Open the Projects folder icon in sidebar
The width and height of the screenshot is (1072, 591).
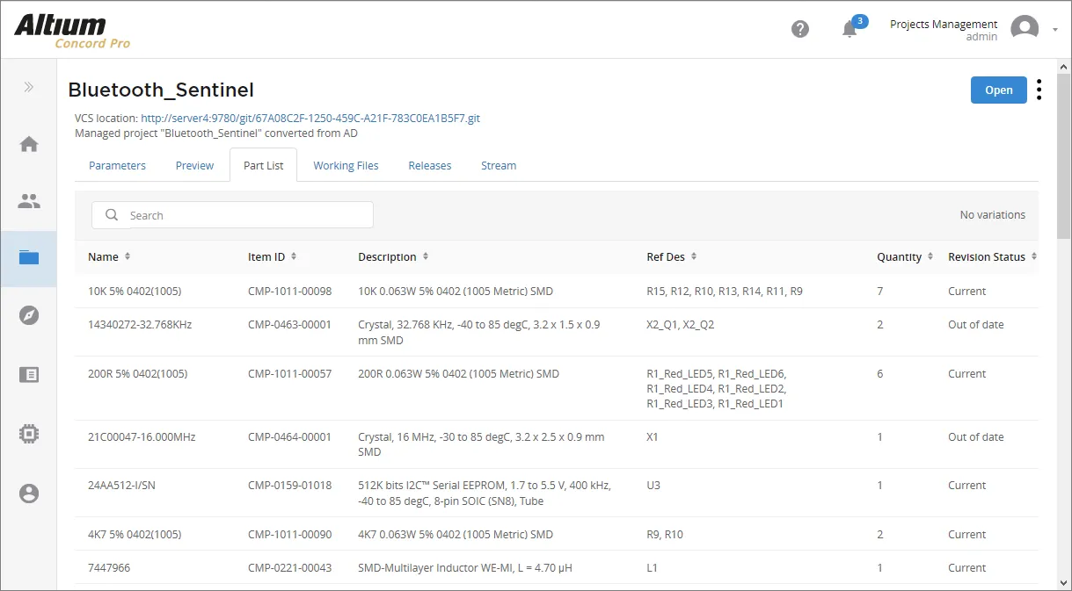pyautogui.click(x=29, y=257)
